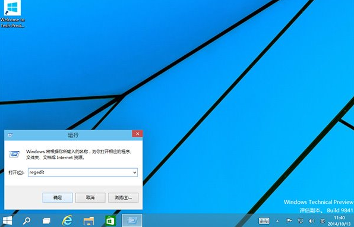Viewport: 354px width, 227px height.
Task: Open the Windows Start button
Action: click(7, 220)
